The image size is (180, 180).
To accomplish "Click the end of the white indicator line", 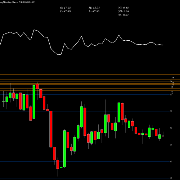I will click(x=163, y=45).
